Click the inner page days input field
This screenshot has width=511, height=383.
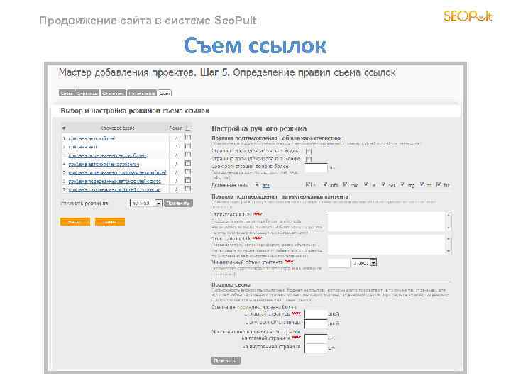click(x=316, y=323)
